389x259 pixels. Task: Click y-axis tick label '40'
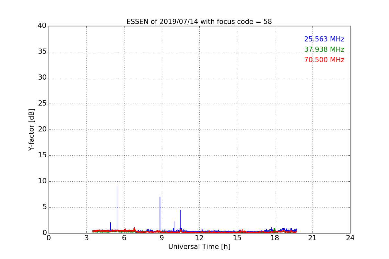tap(42, 26)
